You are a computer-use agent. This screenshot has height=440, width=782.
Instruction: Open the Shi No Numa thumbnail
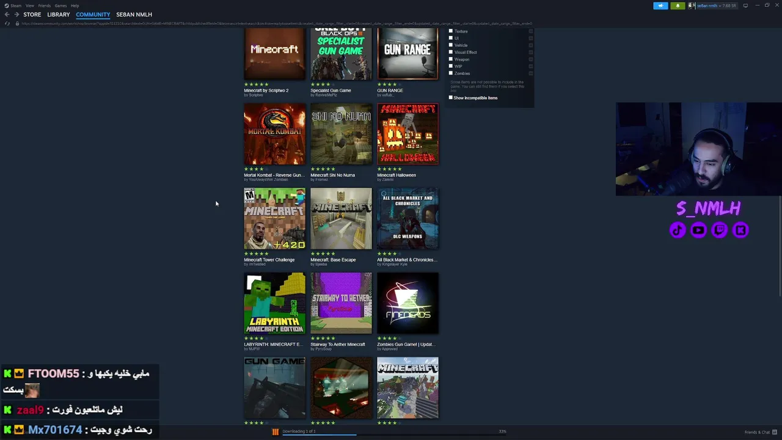(x=341, y=134)
